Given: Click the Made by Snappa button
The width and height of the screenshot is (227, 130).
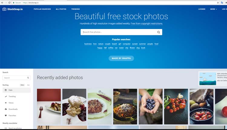Looking at the screenshot, I should point(121,58).
